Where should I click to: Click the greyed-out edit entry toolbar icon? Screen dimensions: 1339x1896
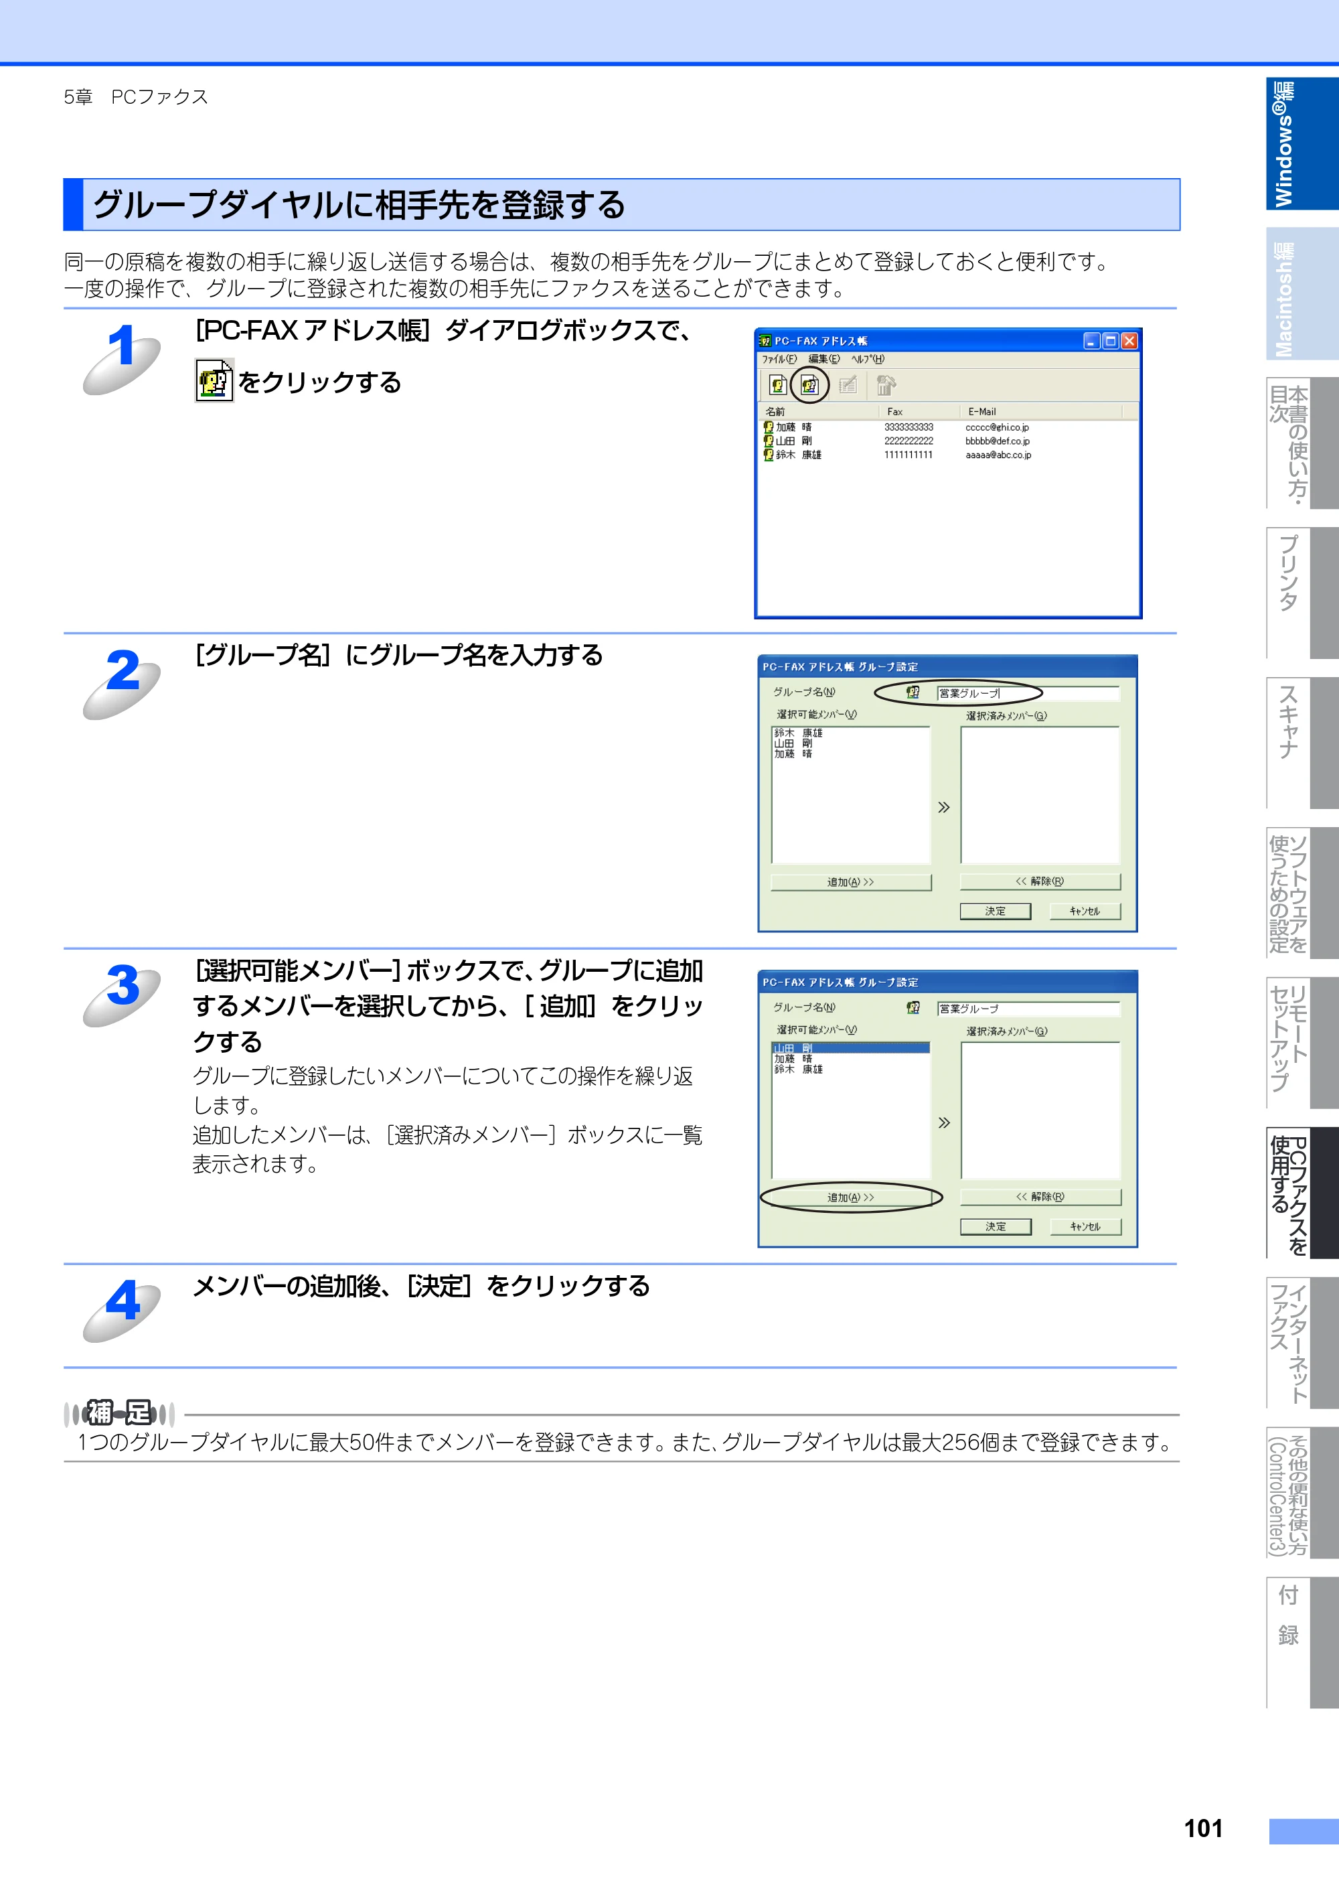coord(848,385)
